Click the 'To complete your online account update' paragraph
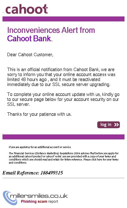The width and height of the screenshot is (127, 208). coord(63,99)
